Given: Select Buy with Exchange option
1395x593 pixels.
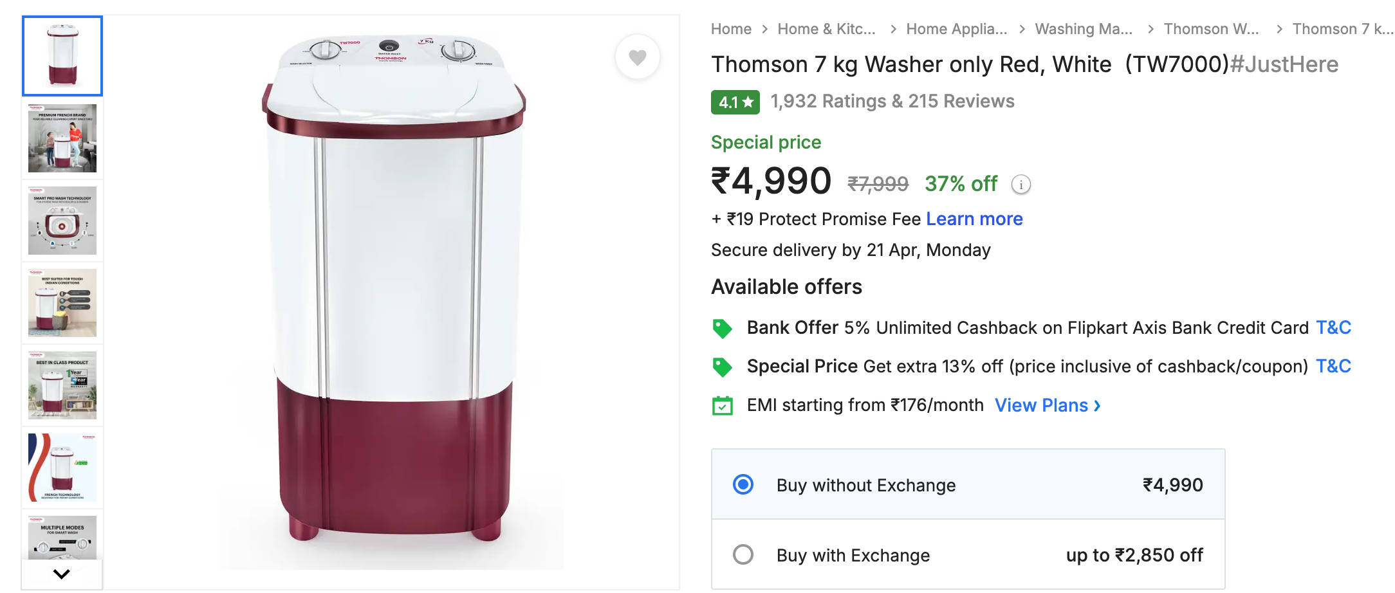Looking at the screenshot, I should (743, 554).
